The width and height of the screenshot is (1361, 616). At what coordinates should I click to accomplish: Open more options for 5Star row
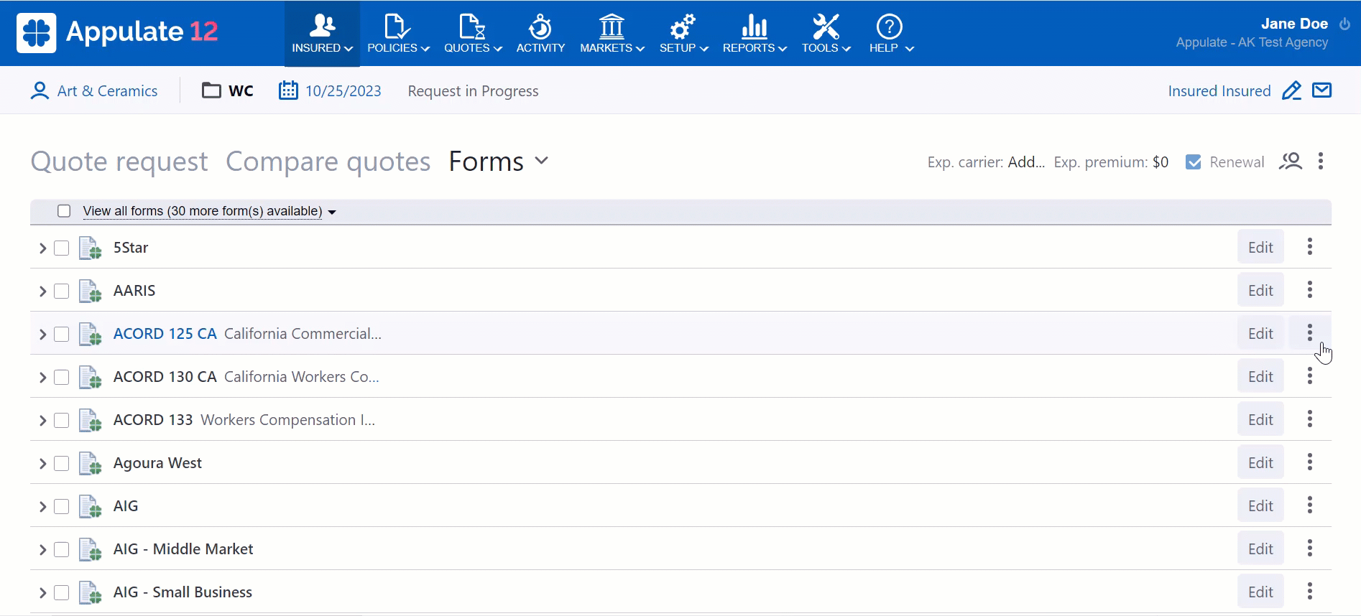tap(1310, 247)
